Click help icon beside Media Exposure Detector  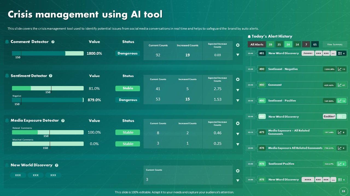point(63,121)
